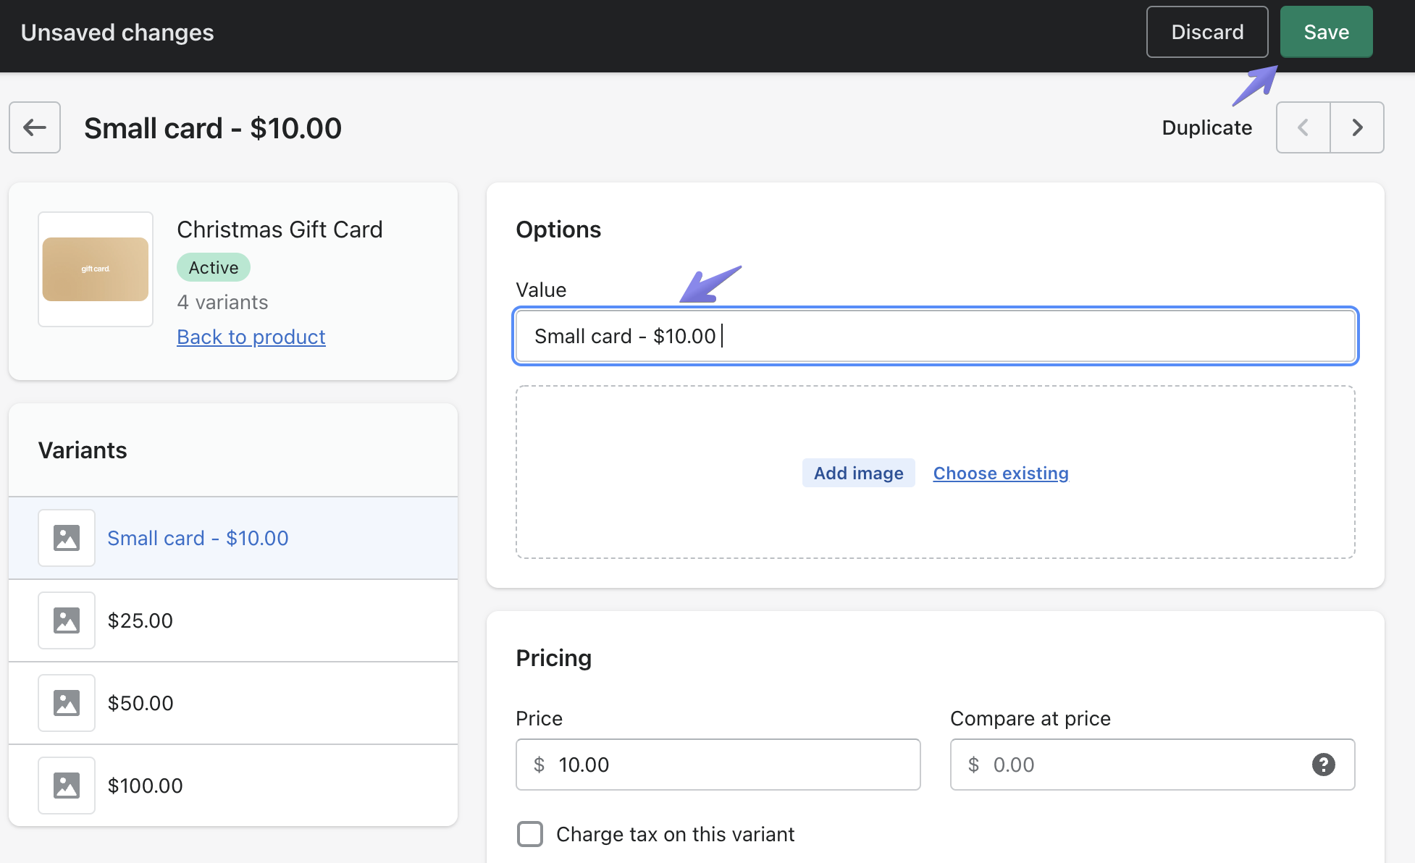Select the $100.00 variant row
The height and width of the screenshot is (863, 1415).
(232, 786)
